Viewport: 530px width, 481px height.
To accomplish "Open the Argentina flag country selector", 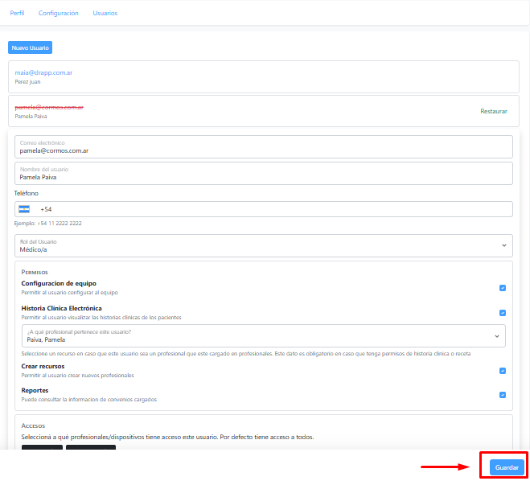I will tap(24, 209).
